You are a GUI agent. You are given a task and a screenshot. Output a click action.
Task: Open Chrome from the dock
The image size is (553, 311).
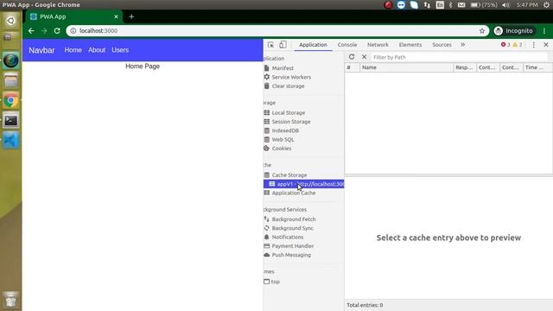pyautogui.click(x=11, y=101)
